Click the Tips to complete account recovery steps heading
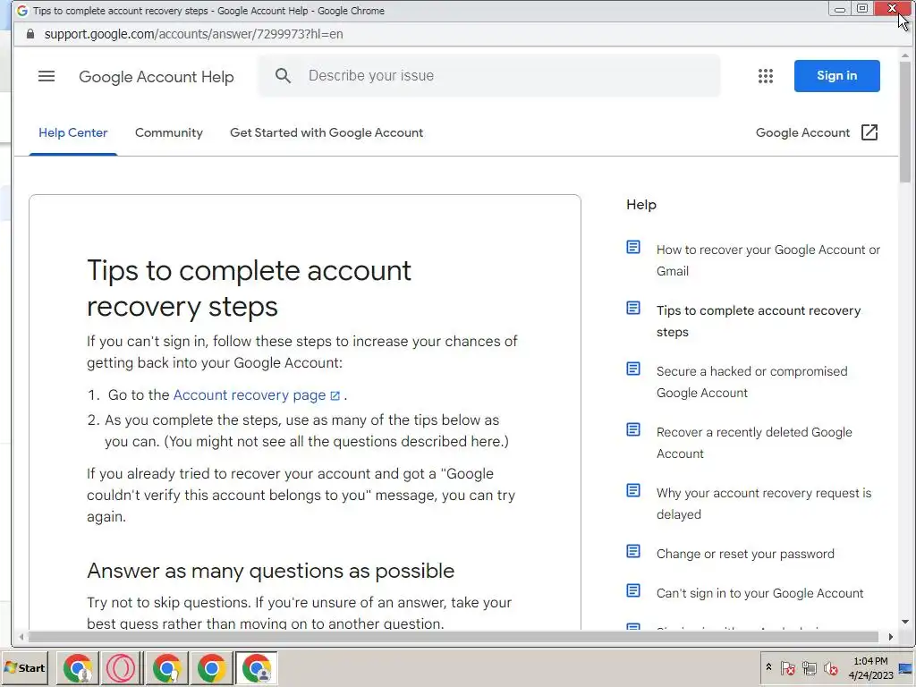Viewport: 916px width, 687px height. [249, 289]
